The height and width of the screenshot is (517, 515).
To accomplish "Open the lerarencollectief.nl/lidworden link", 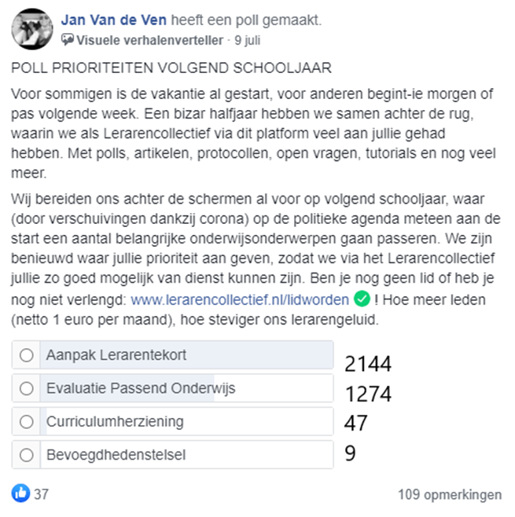I will point(240,299).
